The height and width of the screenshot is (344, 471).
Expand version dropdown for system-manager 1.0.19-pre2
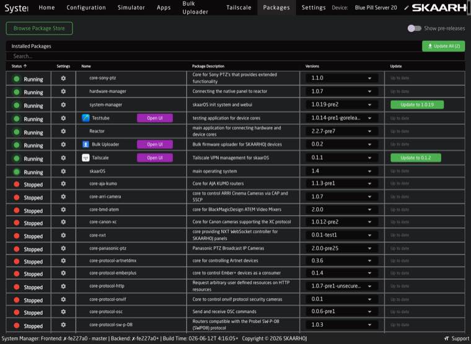341,105
